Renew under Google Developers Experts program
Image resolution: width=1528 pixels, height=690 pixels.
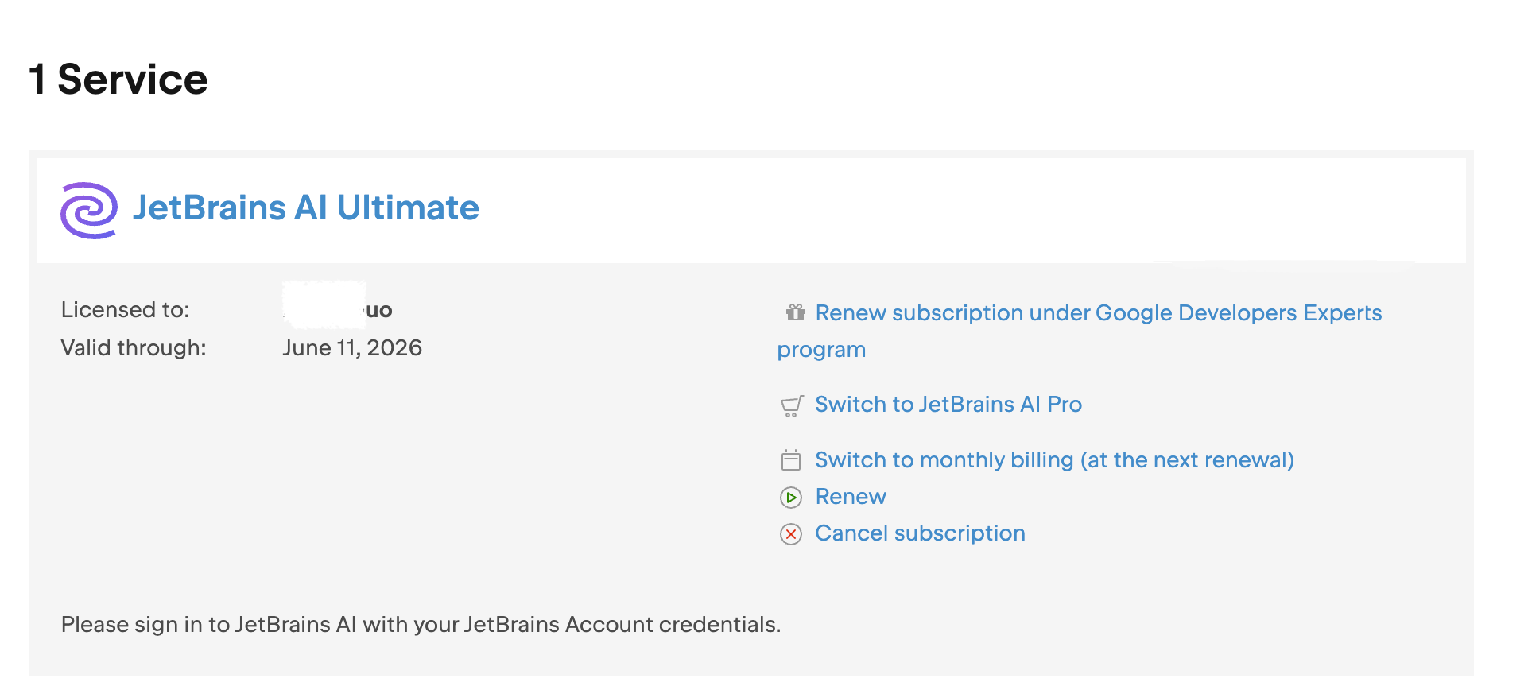[x=1080, y=331]
